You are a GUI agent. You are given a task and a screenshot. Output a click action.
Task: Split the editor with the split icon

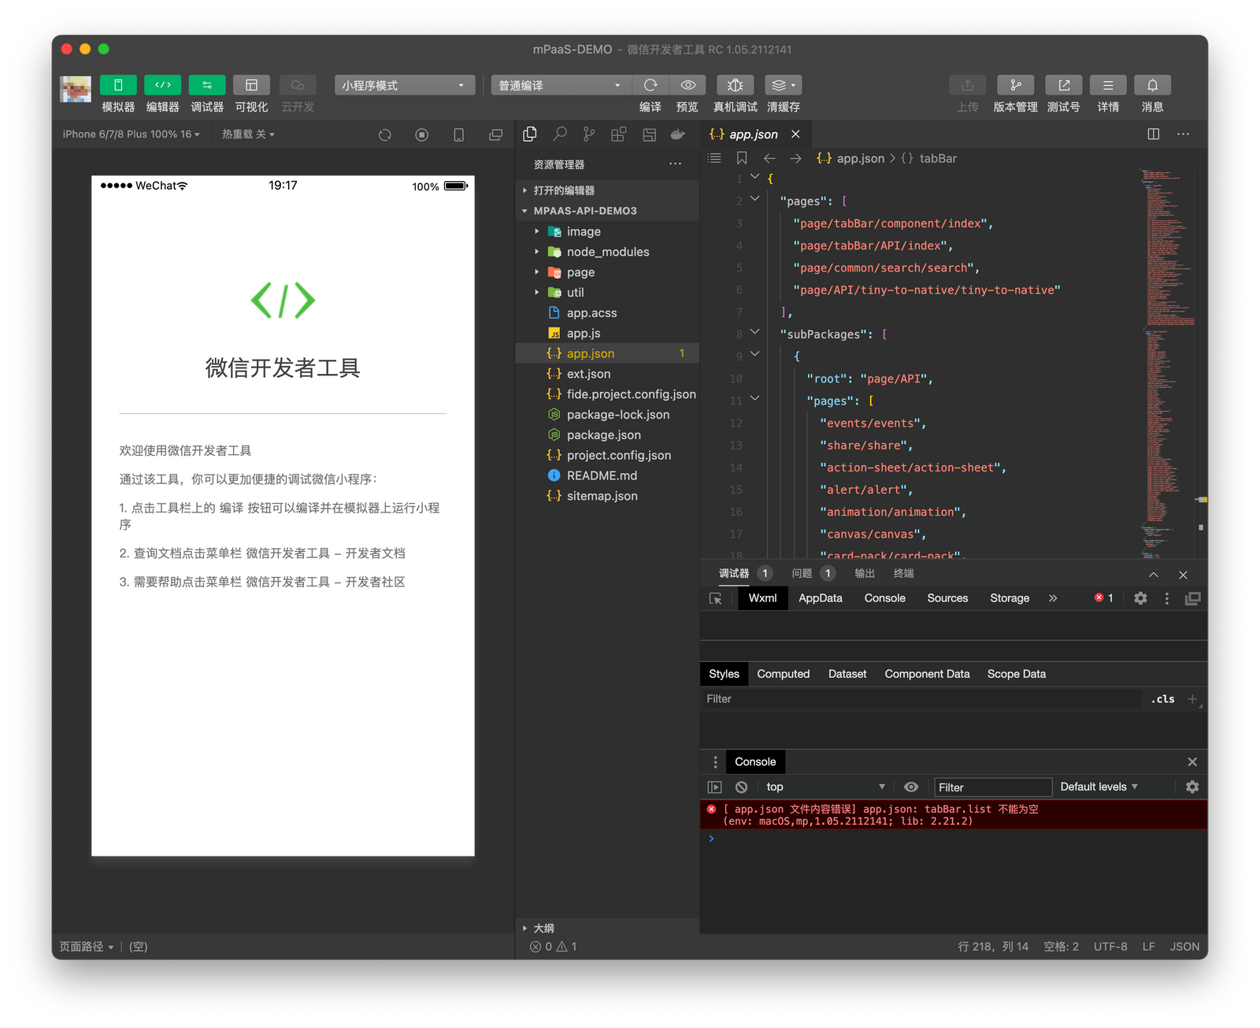click(x=1154, y=135)
